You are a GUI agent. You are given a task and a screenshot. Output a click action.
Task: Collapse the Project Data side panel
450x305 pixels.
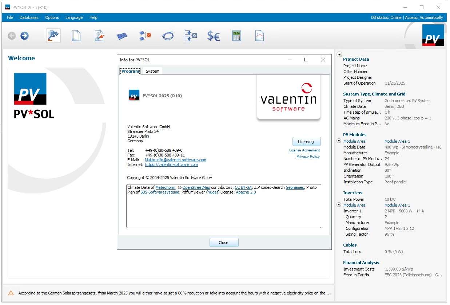coord(339,54)
